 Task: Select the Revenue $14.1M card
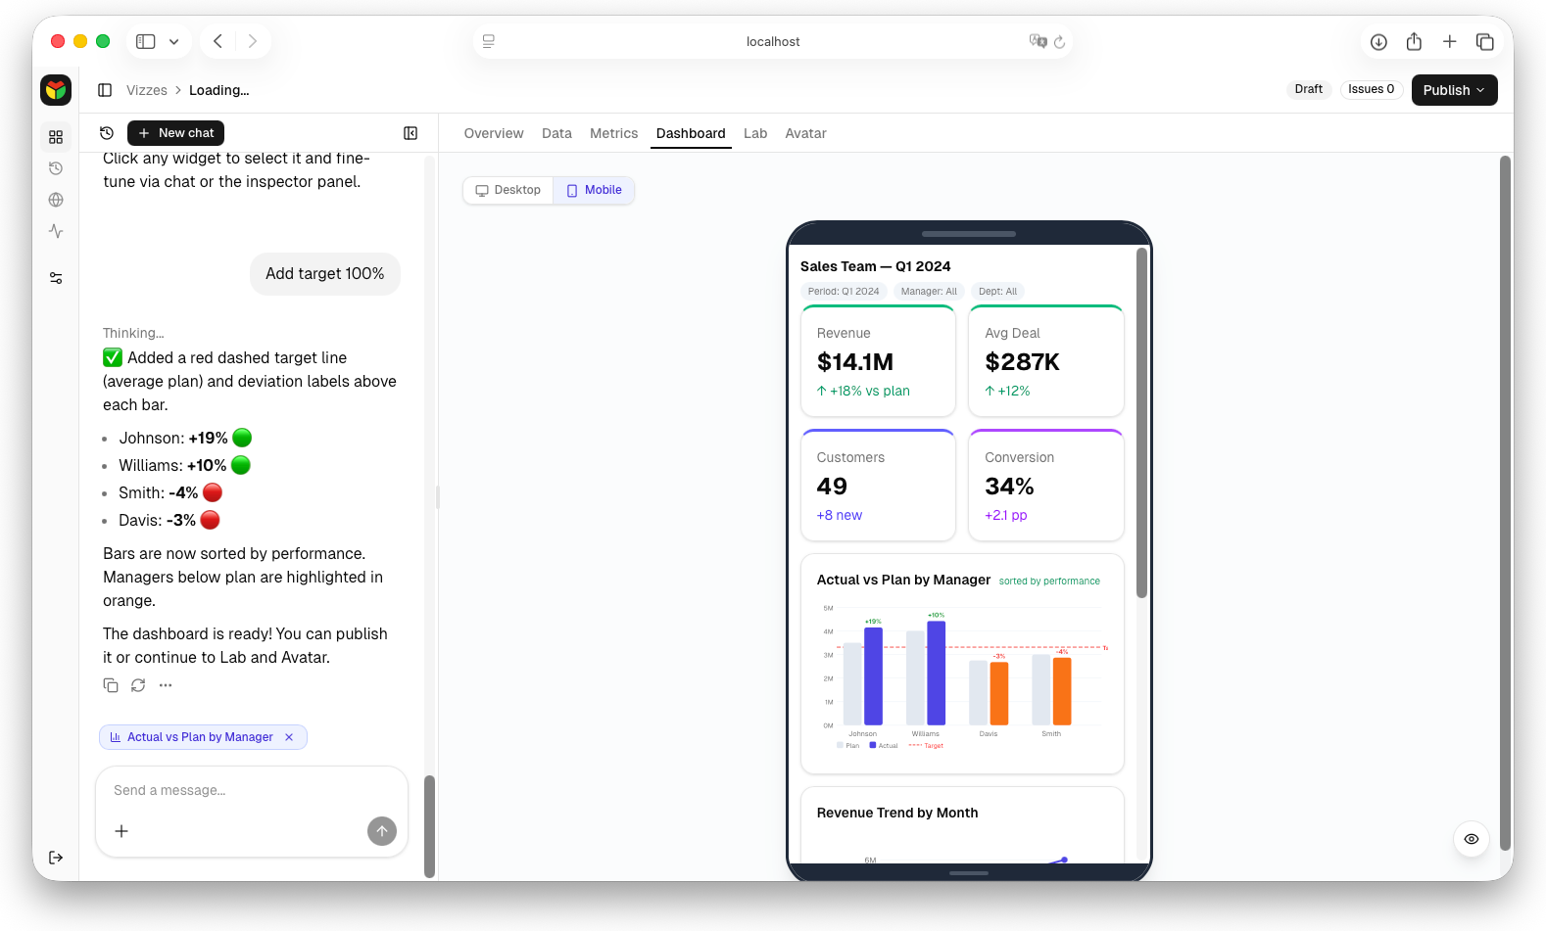[x=878, y=361]
